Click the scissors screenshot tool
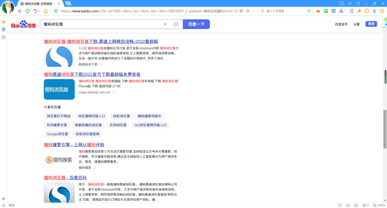The height and width of the screenshot is (208, 387). 341,11
